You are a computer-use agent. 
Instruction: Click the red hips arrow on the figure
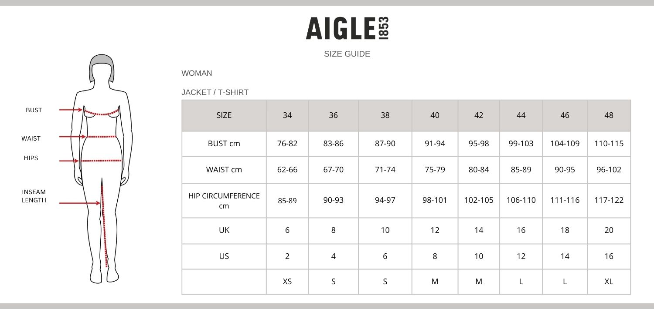(69, 161)
